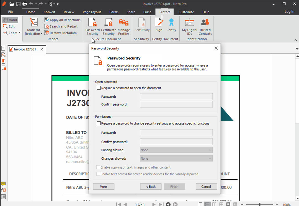Open Manage Profiles in Secure Document
The height and width of the screenshot is (206, 299).
[x=123, y=27]
